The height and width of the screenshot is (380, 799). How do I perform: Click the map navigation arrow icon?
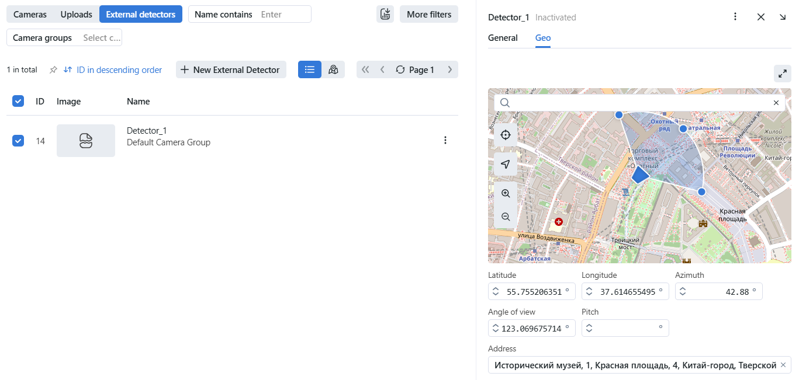(x=506, y=165)
